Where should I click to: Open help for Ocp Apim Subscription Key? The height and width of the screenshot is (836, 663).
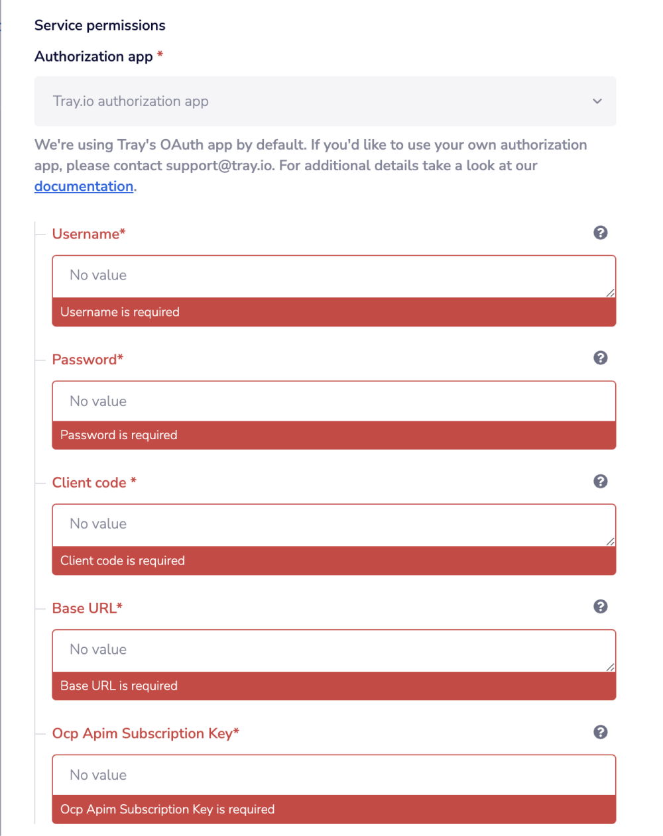(601, 732)
